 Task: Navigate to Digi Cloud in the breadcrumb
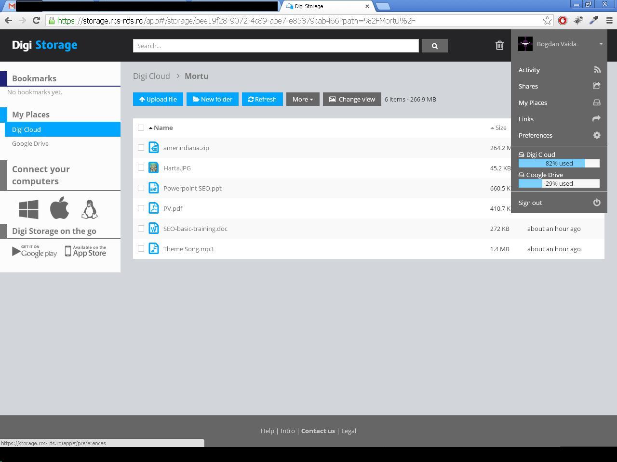[151, 76]
